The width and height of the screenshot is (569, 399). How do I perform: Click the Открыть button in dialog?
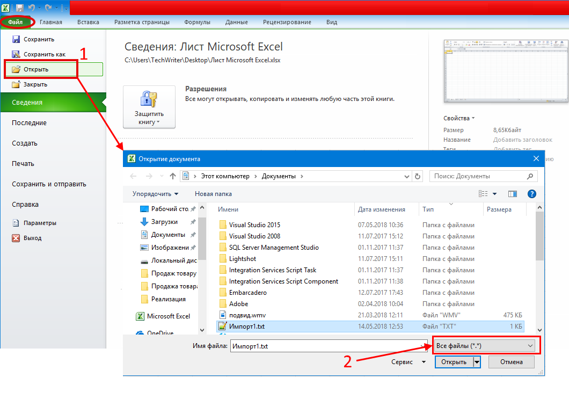point(454,362)
